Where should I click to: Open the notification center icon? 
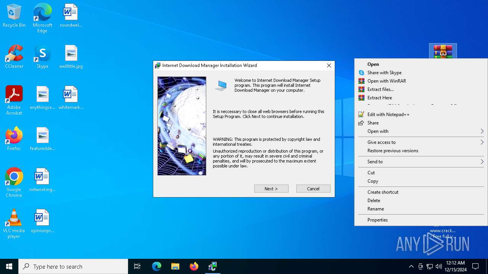point(475,266)
